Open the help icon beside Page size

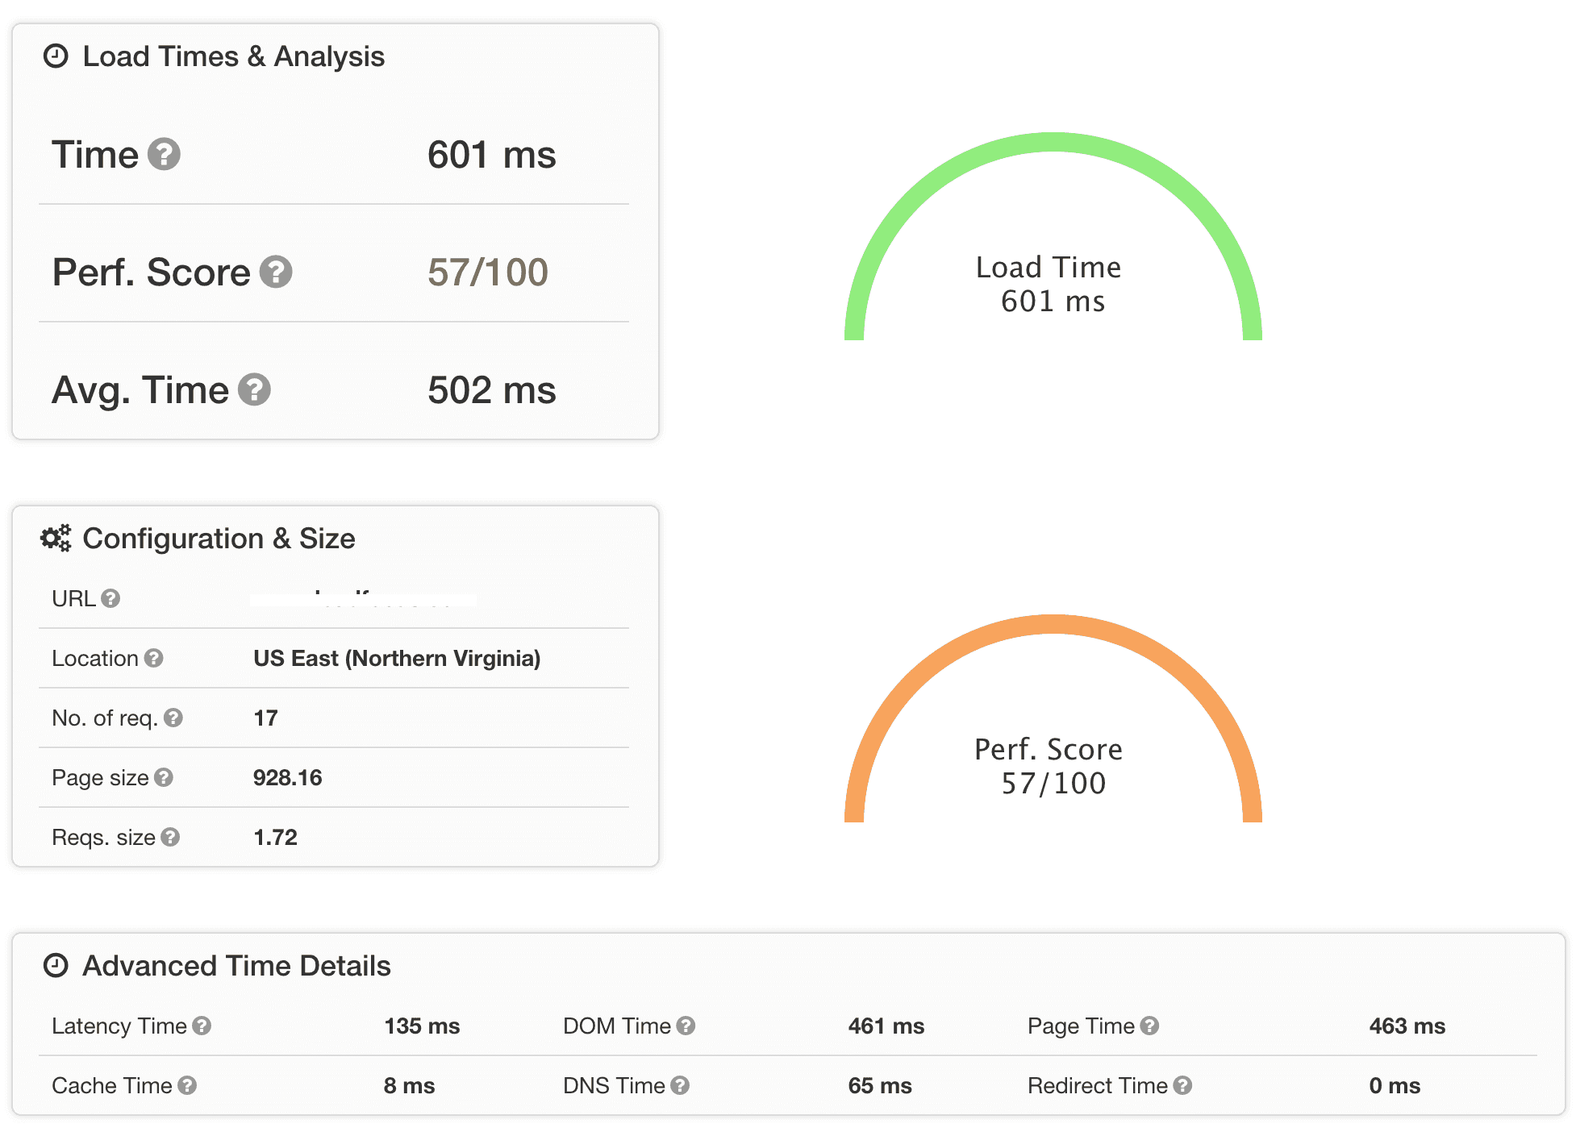tap(165, 776)
